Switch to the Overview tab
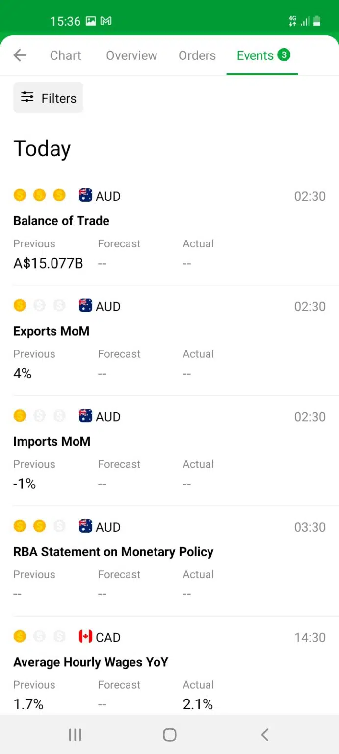The height and width of the screenshot is (754, 339). pos(131,55)
